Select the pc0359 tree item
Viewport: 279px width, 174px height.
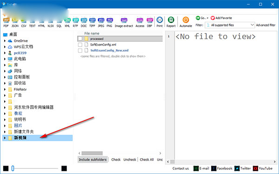[x=20, y=53]
